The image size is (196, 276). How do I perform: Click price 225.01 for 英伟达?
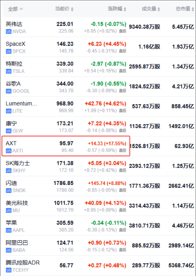pos(65,24)
